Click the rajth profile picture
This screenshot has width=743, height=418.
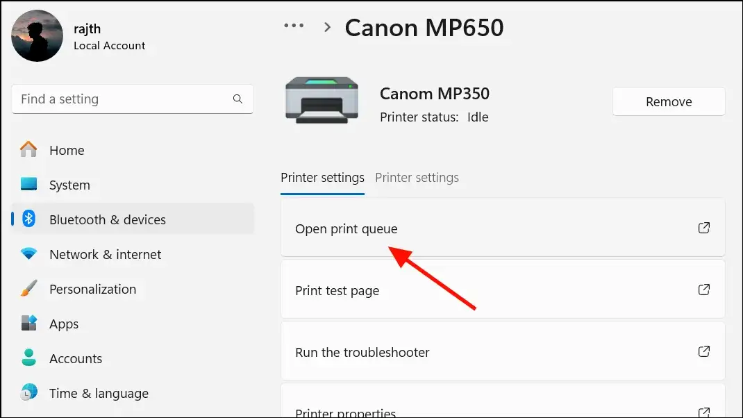[x=37, y=35]
